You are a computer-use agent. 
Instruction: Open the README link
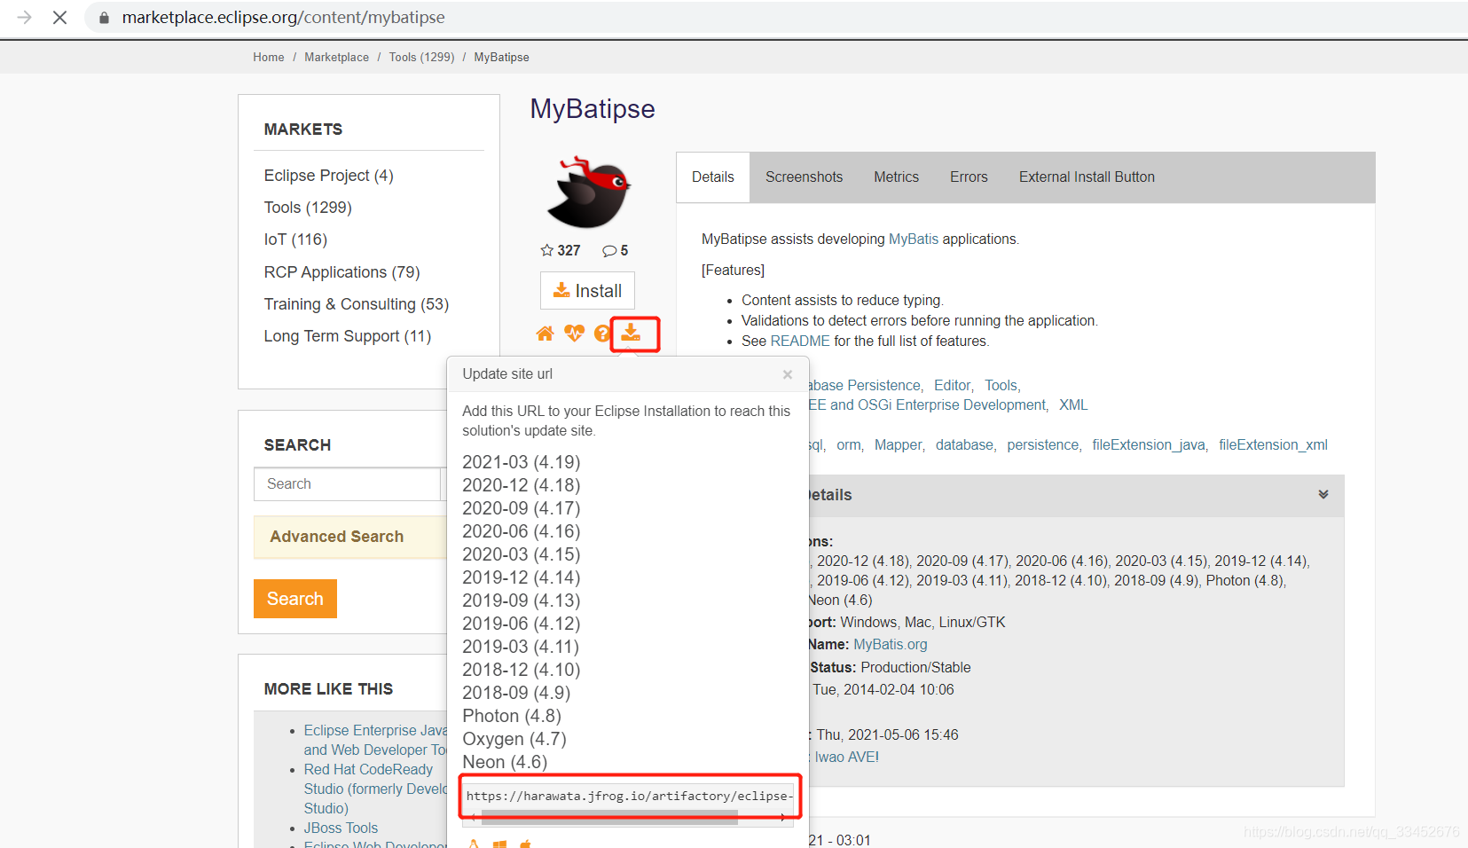800,342
